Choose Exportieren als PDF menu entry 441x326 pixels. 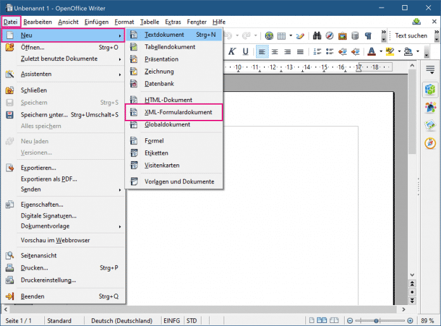point(49,179)
